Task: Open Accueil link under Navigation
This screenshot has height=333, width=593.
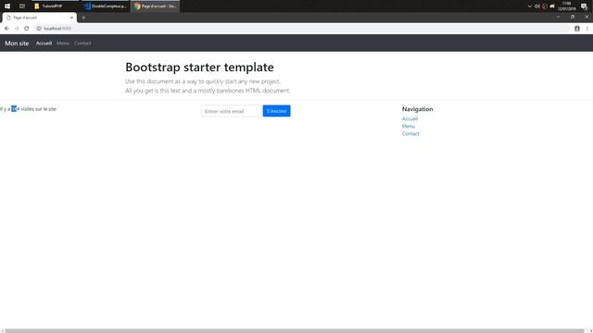Action: pyautogui.click(x=410, y=118)
